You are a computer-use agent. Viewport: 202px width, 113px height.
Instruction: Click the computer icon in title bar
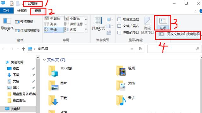coord(3,3)
